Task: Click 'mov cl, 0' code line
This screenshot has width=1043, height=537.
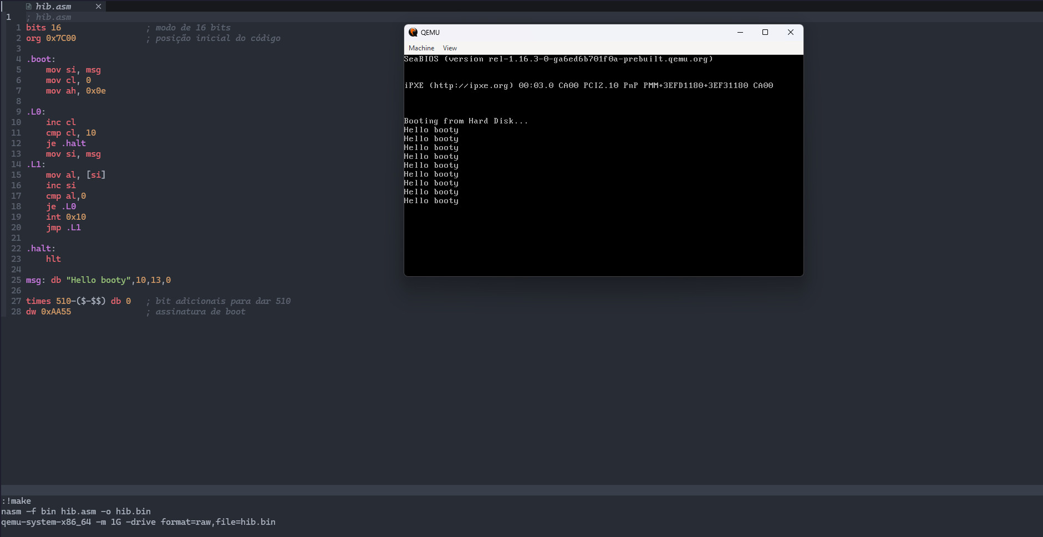Action: pyautogui.click(x=69, y=80)
